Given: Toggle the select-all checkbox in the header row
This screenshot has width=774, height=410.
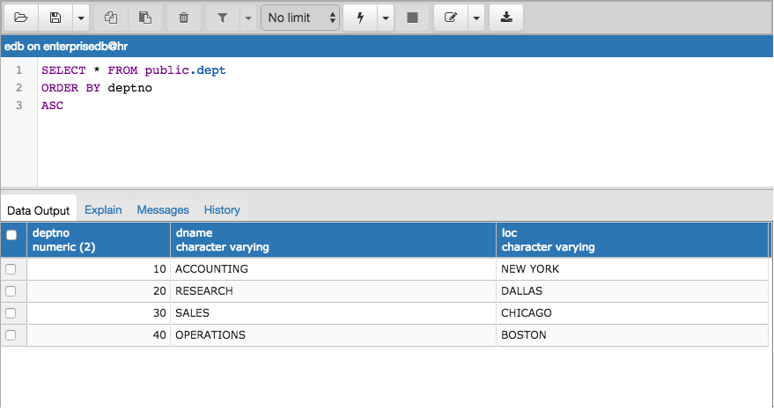Looking at the screenshot, I should pyautogui.click(x=11, y=235).
